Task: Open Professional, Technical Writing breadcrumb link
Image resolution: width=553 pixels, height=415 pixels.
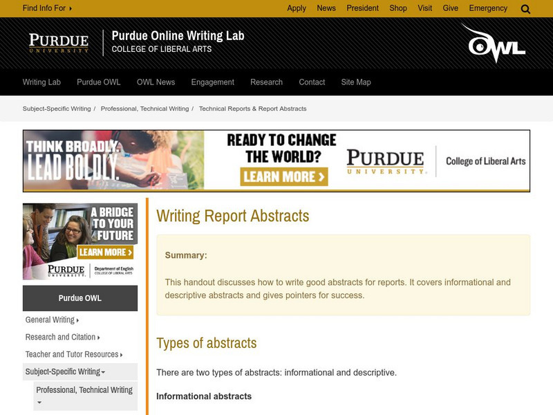Action: coord(144,109)
